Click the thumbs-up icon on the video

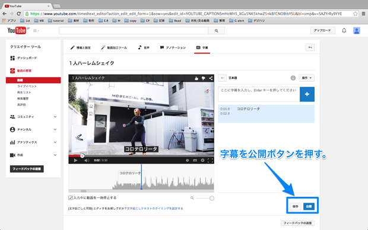coord(196,78)
